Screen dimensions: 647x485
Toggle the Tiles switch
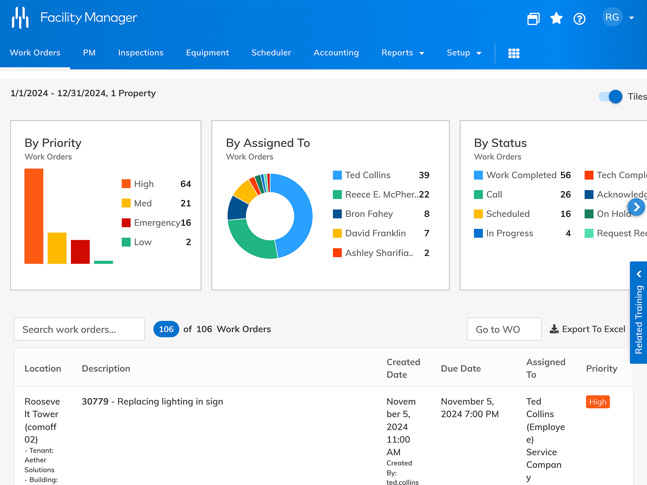pos(611,97)
